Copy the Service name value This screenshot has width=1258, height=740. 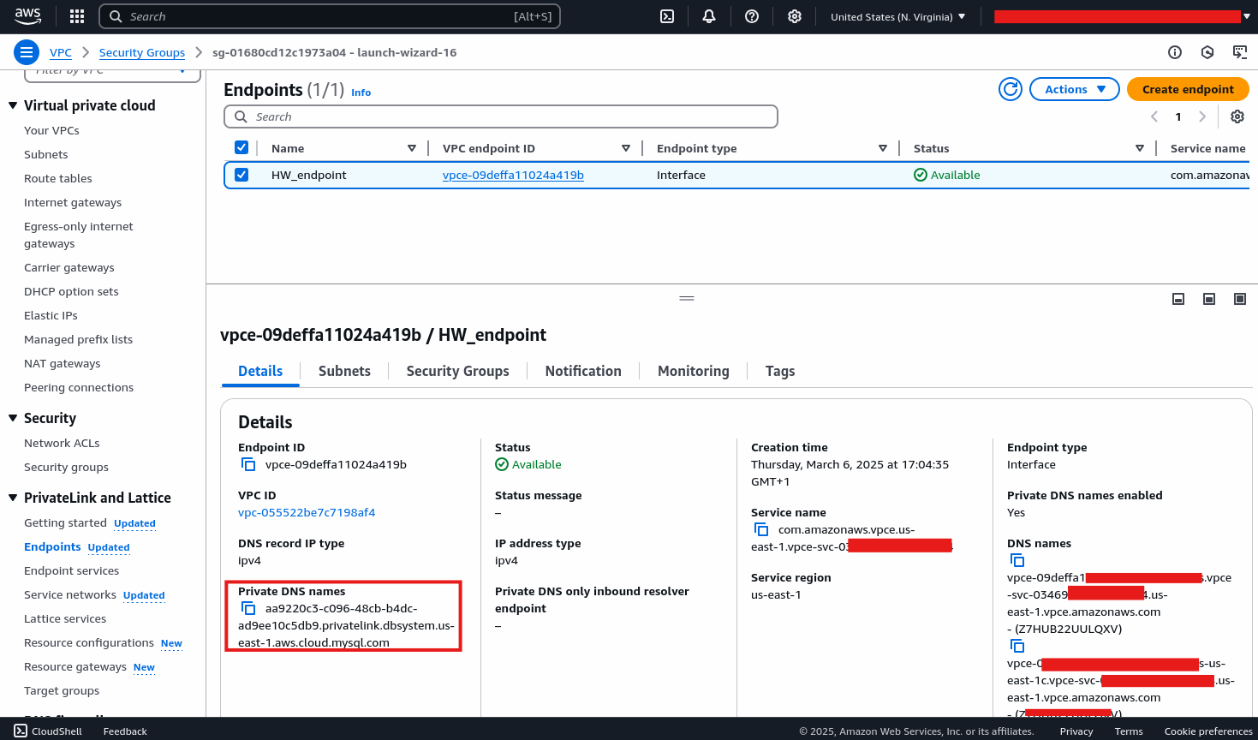[761, 528]
